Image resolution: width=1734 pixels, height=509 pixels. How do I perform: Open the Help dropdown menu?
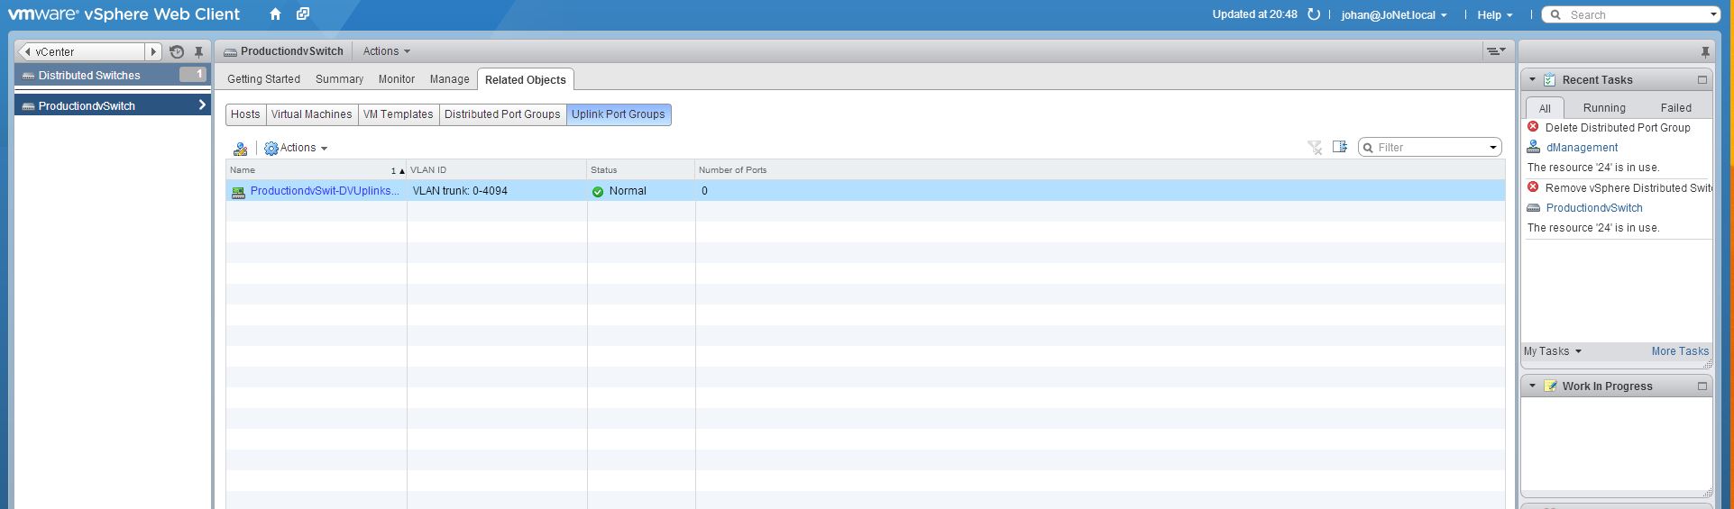click(1494, 14)
